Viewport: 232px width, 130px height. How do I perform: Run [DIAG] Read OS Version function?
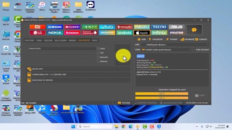(78, 80)
